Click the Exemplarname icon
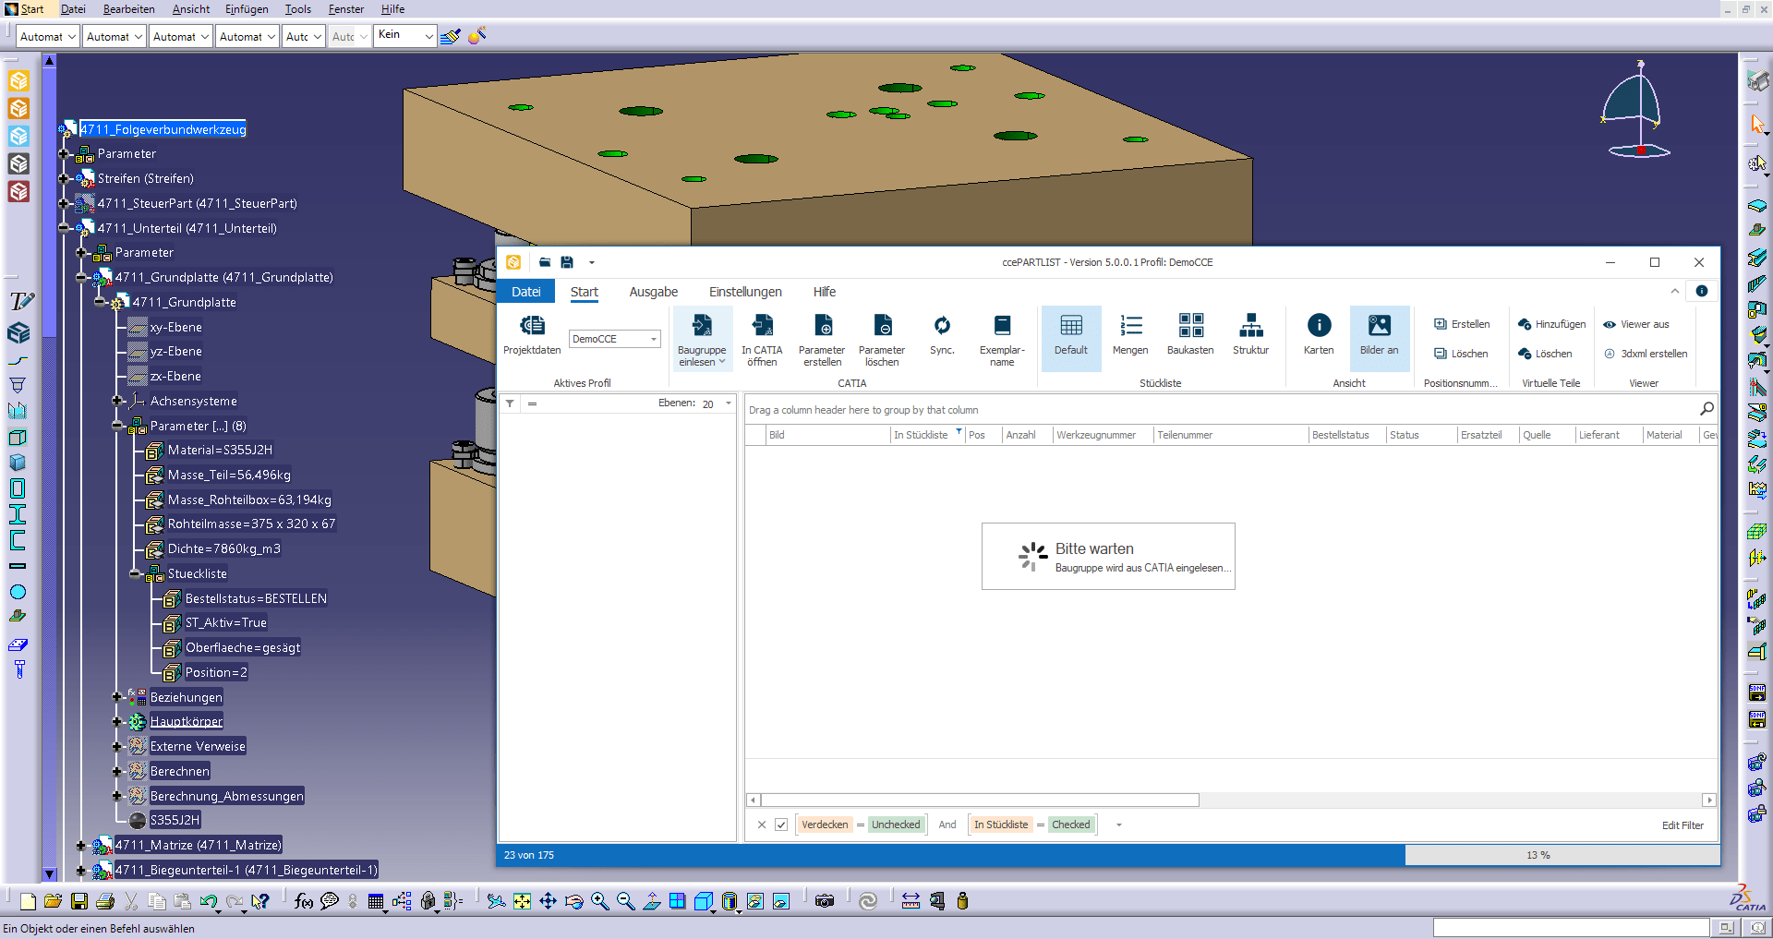This screenshot has height=939, width=1773. (1002, 326)
